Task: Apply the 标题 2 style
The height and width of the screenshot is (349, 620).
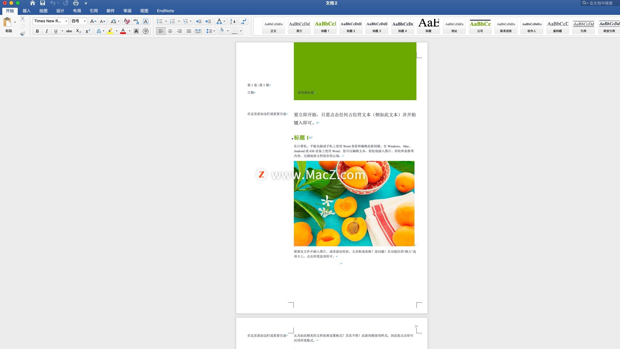Action: (351, 26)
